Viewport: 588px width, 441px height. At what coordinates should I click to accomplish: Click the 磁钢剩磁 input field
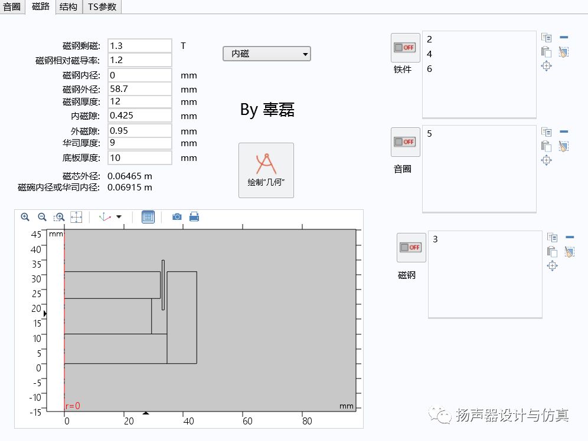pyautogui.click(x=139, y=46)
